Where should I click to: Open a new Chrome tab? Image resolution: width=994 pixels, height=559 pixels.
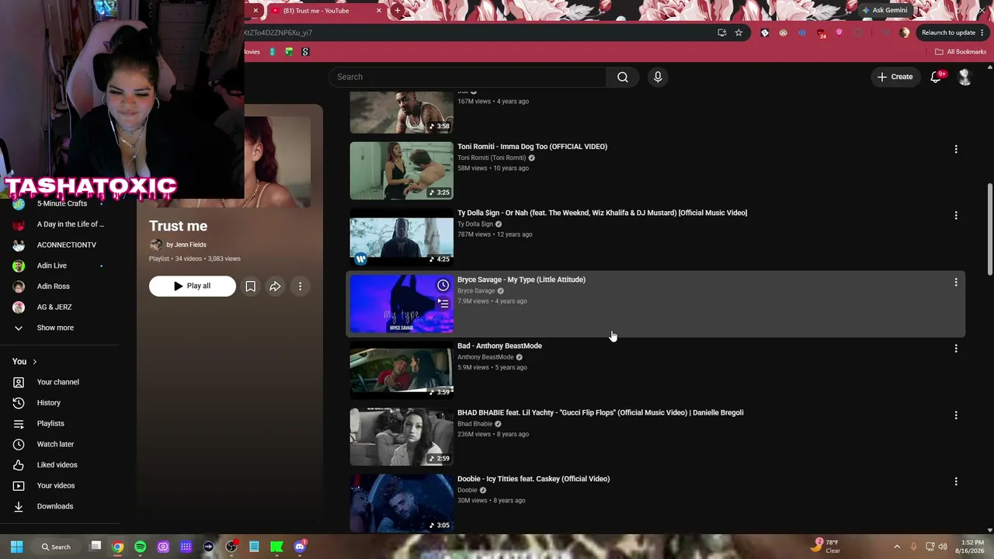[397, 11]
